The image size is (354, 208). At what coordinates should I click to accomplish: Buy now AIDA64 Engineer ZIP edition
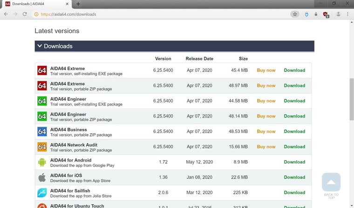pyautogui.click(x=266, y=116)
